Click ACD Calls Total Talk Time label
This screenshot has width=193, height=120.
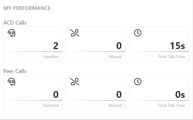pos(171,57)
